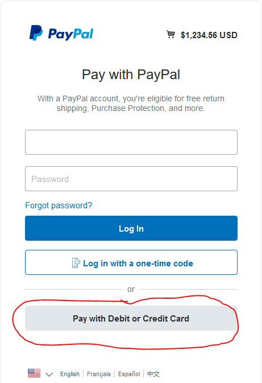Choose Log in with a one-time code
This screenshot has height=383, width=262.
[x=131, y=262]
